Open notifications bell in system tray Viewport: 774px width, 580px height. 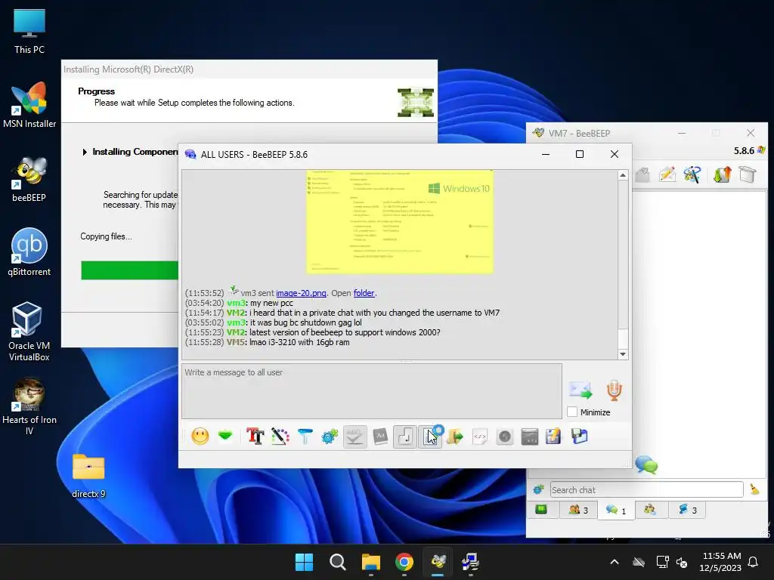[x=754, y=562]
